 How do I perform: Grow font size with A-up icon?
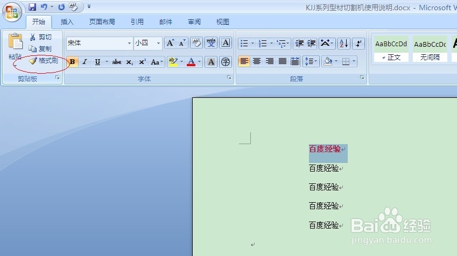click(x=170, y=43)
